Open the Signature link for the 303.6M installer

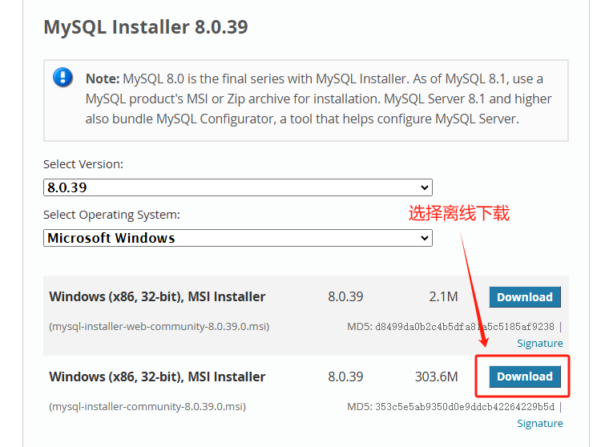pyautogui.click(x=539, y=423)
